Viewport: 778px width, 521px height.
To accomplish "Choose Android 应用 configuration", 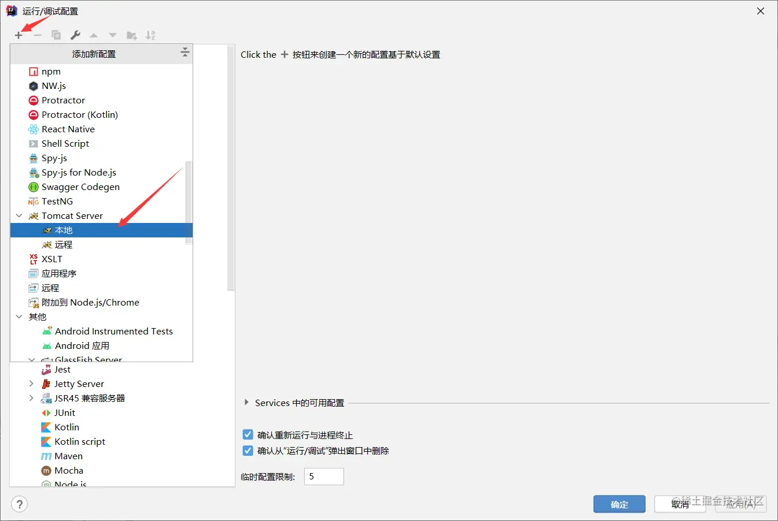I will pyautogui.click(x=101, y=346).
